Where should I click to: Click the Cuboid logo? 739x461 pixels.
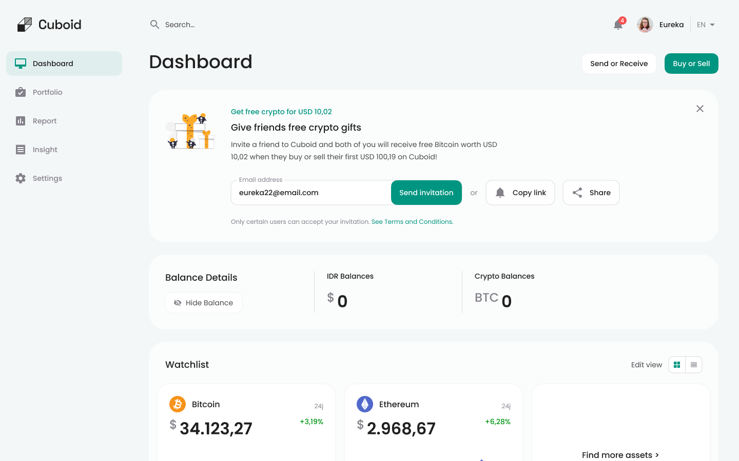click(49, 24)
